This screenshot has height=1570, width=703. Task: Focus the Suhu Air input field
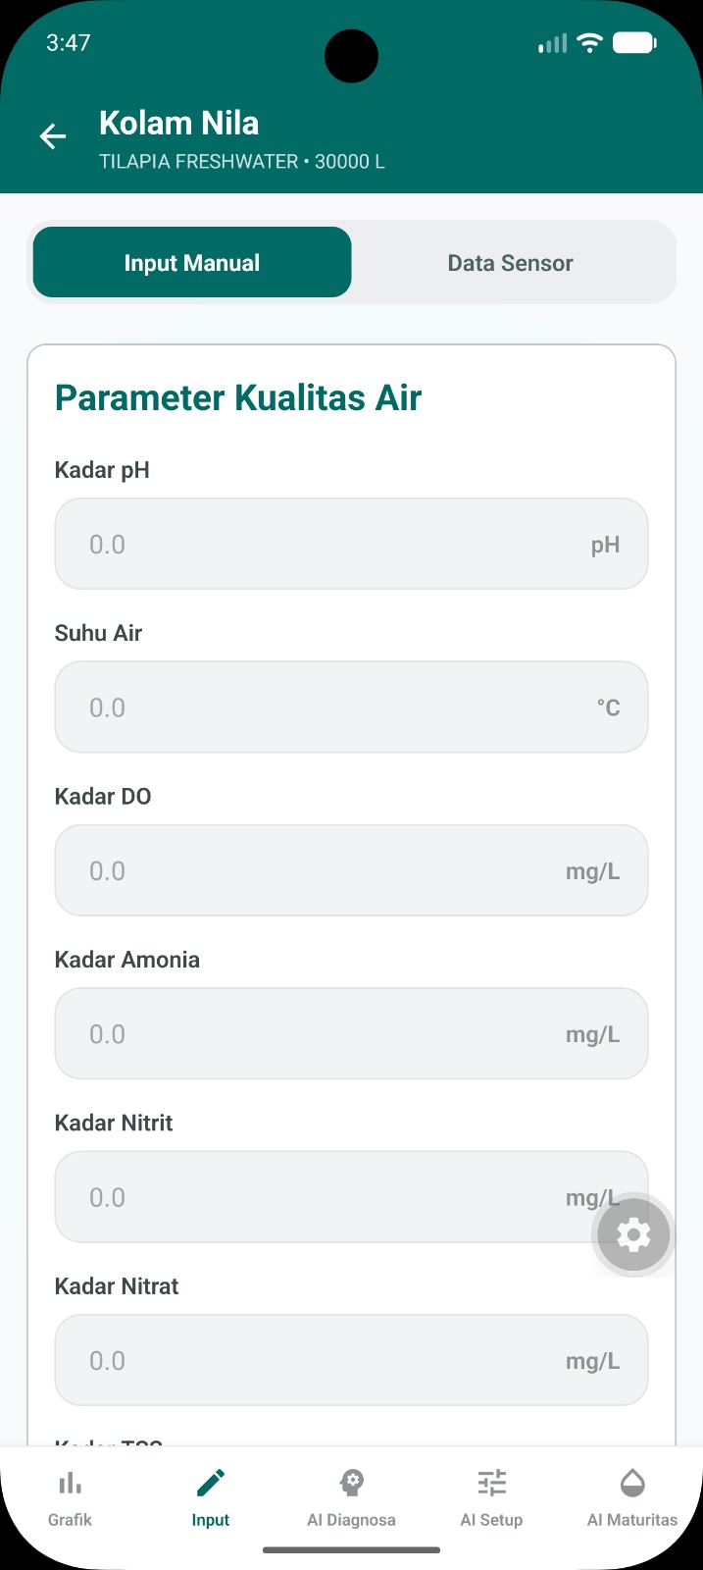click(x=351, y=707)
